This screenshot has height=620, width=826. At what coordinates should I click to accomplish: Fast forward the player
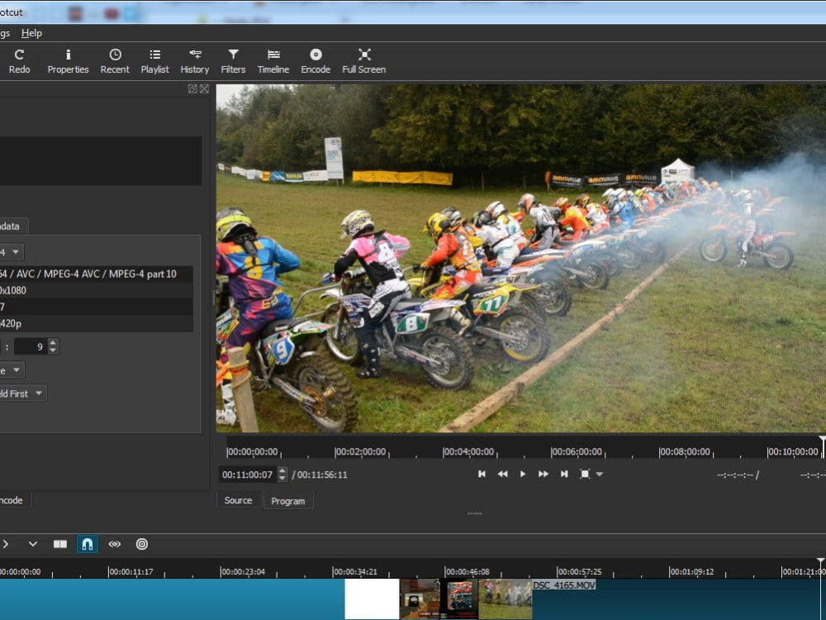coord(544,474)
